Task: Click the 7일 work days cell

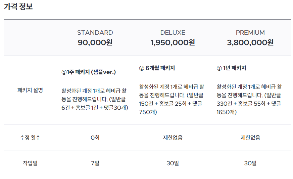Action: click(95, 163)
